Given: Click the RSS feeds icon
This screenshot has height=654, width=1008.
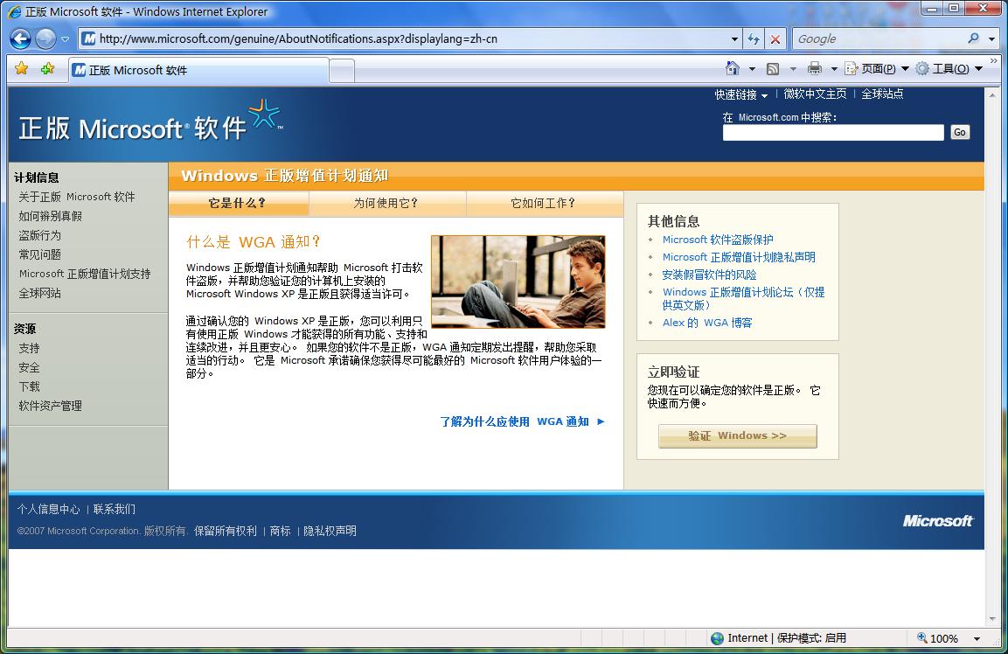Looking at the screenshot, I should [773, 68].
